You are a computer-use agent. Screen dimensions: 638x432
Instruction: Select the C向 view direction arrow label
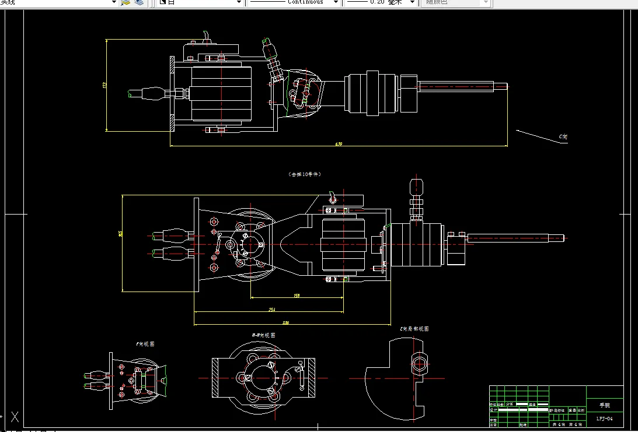(x=563, y=137)
